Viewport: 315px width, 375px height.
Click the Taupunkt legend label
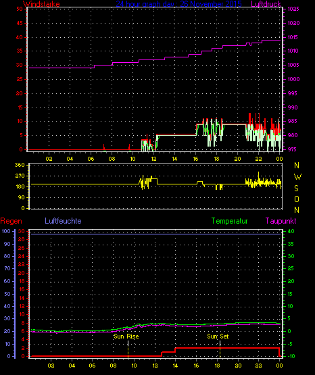(281, 221)
